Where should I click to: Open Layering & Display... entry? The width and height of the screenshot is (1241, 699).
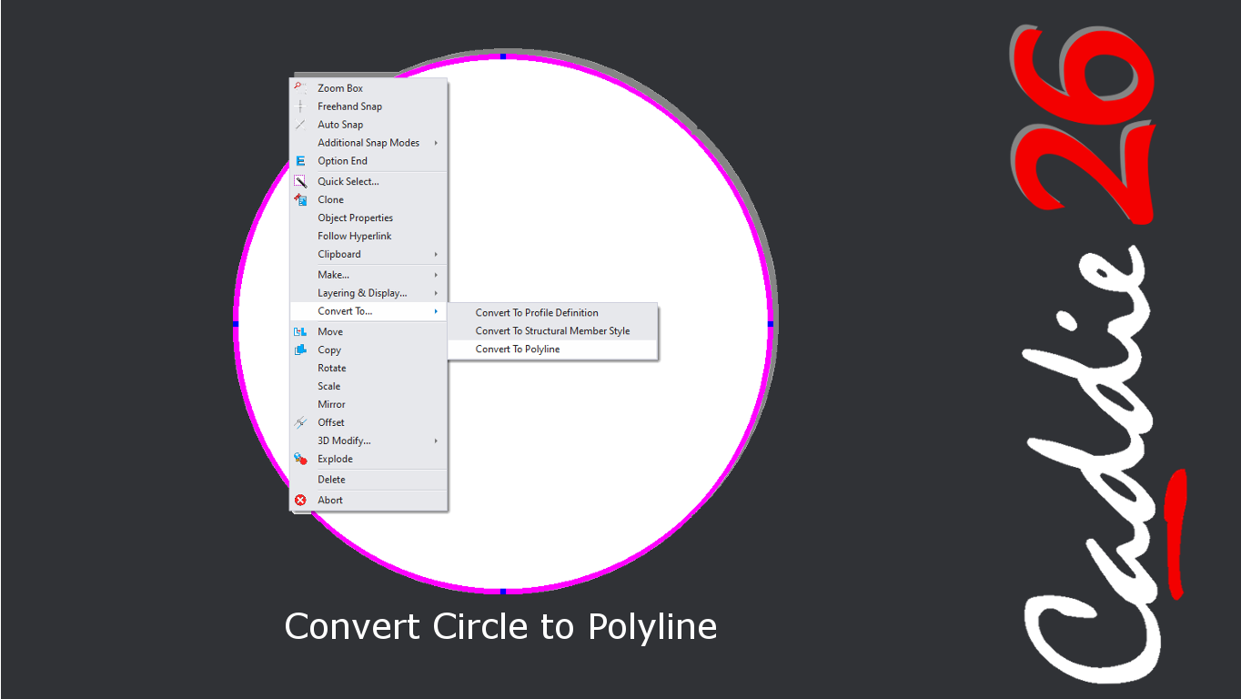click(368, 293)
